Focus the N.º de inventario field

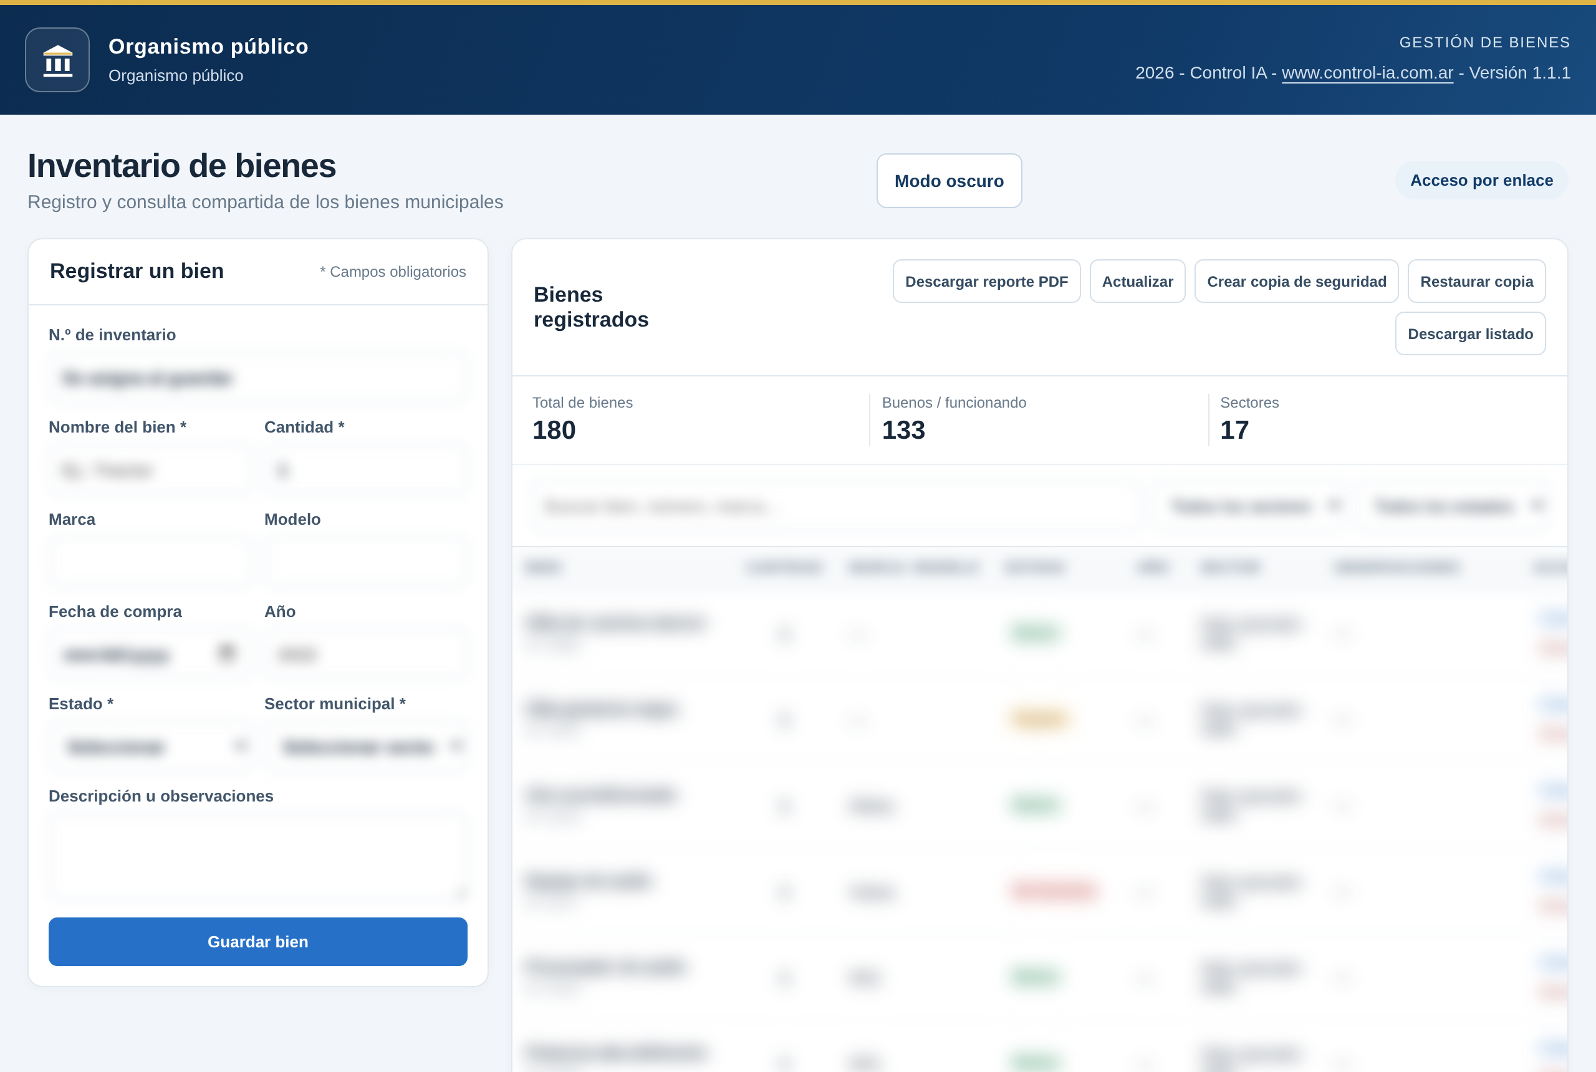pyautogui.click(x=258, y=378)
